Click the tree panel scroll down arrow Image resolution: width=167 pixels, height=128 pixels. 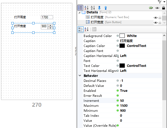pos(164,23)
